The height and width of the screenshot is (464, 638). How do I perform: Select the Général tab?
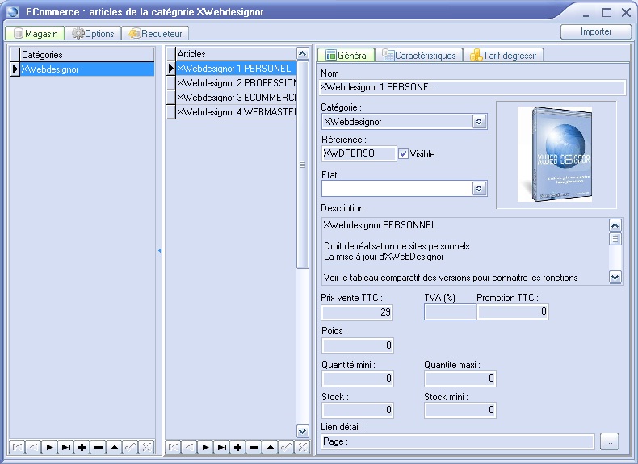click(346, 55)
